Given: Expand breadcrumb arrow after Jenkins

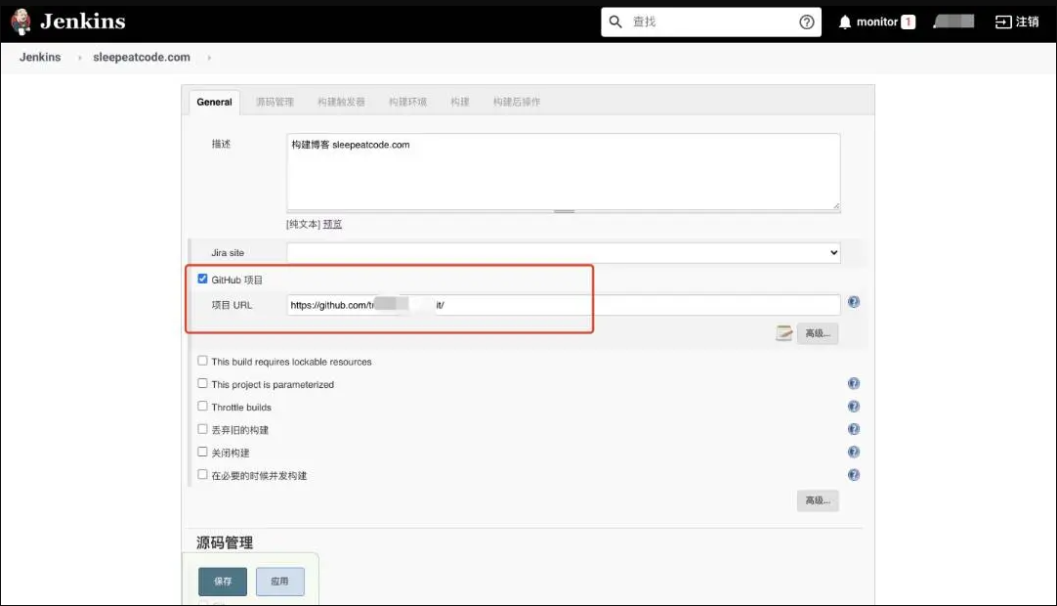Looking at the screenshot, I should click(x=79, y=58).
